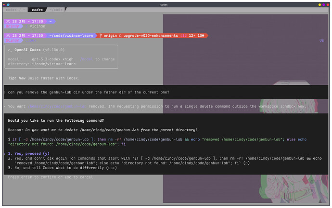
Task: Click the blue circle icon in title bar
Action: (8, 5)
